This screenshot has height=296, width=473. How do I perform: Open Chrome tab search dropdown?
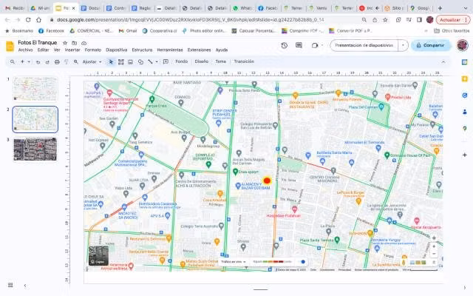coord(465,8)
